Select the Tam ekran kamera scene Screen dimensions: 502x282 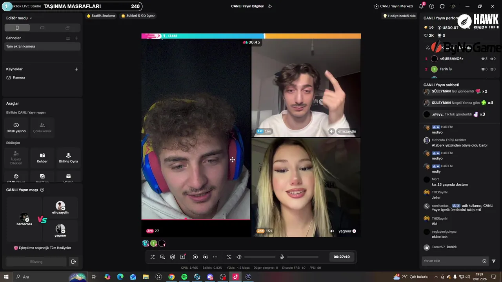(x=42, y=46)
